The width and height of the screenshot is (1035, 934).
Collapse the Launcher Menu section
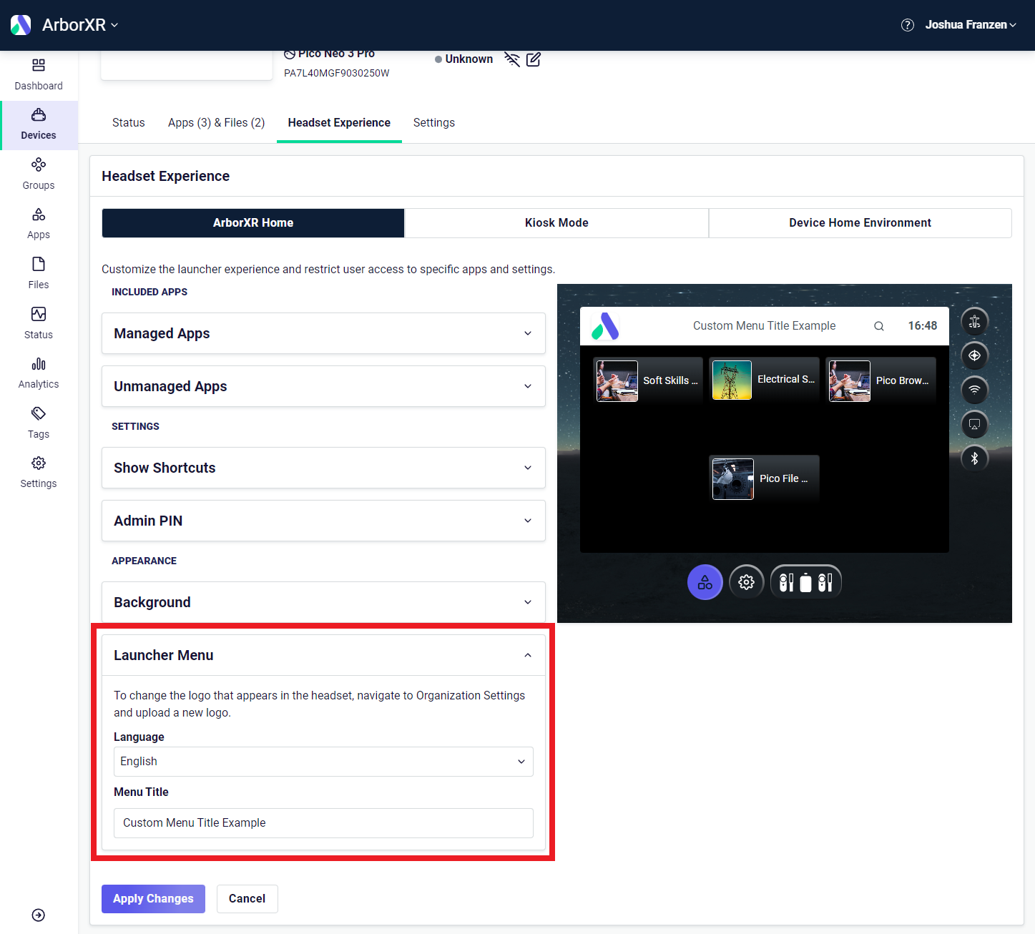(x=528, y=654)
